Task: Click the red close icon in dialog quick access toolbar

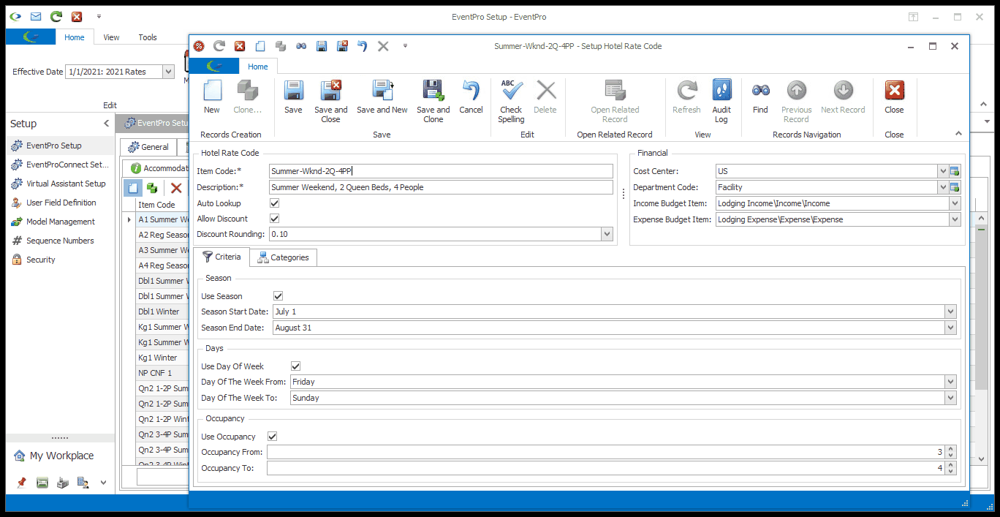Action: pos(239,46)
